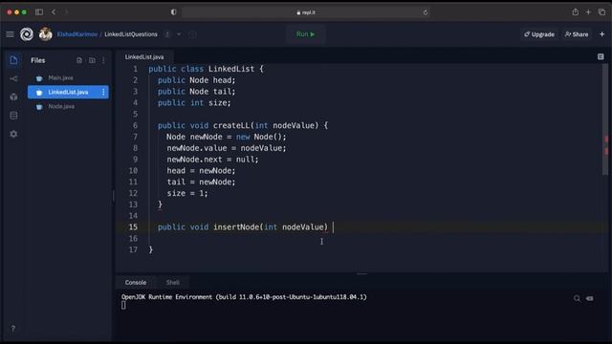Click 'size = 1;' on line 12
This screenshot has width=612, height=344.
click(187, 193)
